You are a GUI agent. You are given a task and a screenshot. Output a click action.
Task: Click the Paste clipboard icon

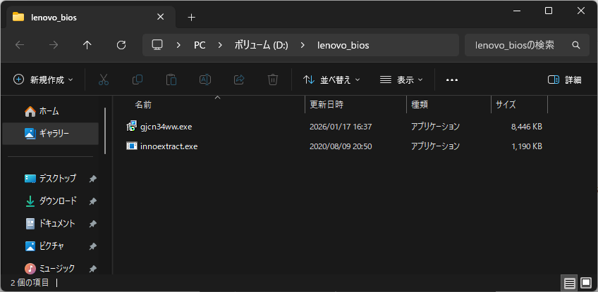[x=171, y=80]
